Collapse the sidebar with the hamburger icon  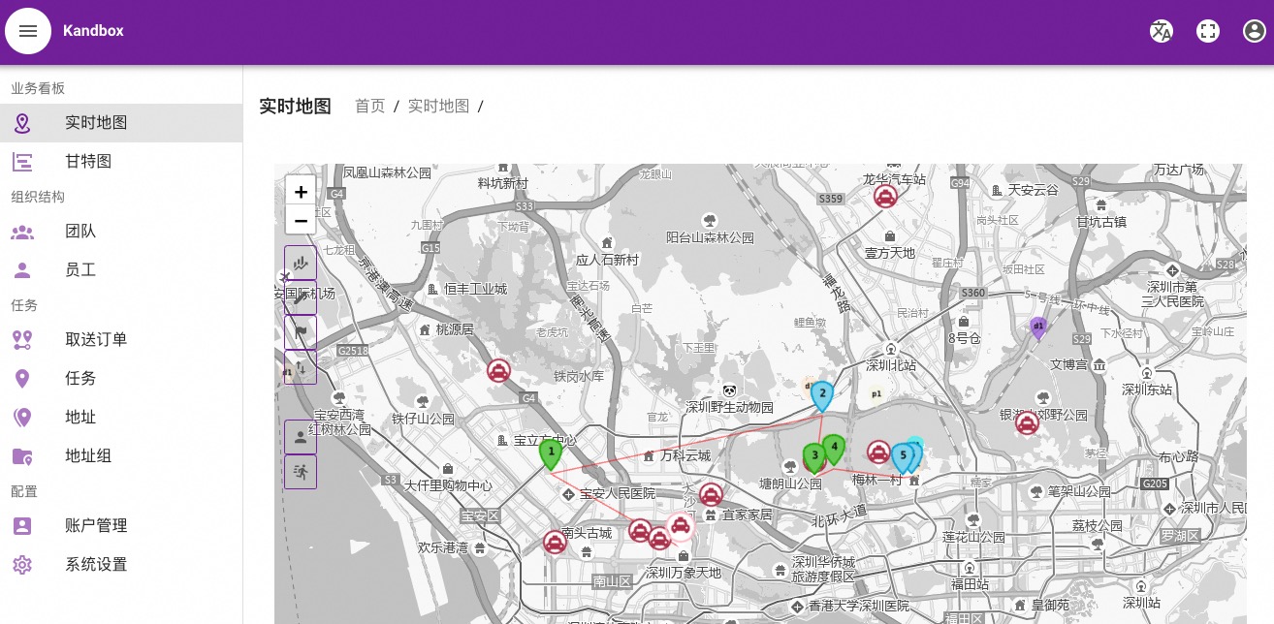tap(27, 31)
